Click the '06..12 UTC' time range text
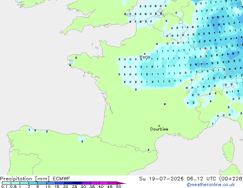Viewport: 243px width, 188px height. point(201,179)
